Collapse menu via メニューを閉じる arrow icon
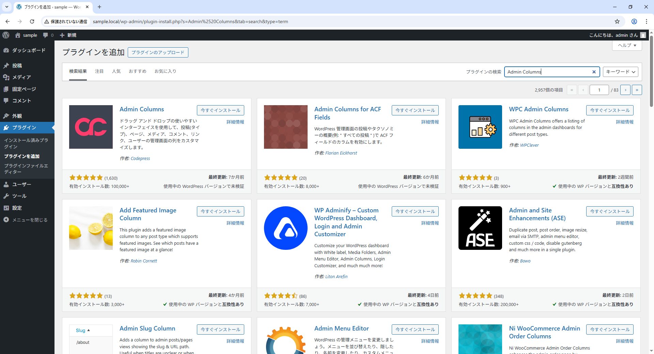 click(x=6, y=220)
